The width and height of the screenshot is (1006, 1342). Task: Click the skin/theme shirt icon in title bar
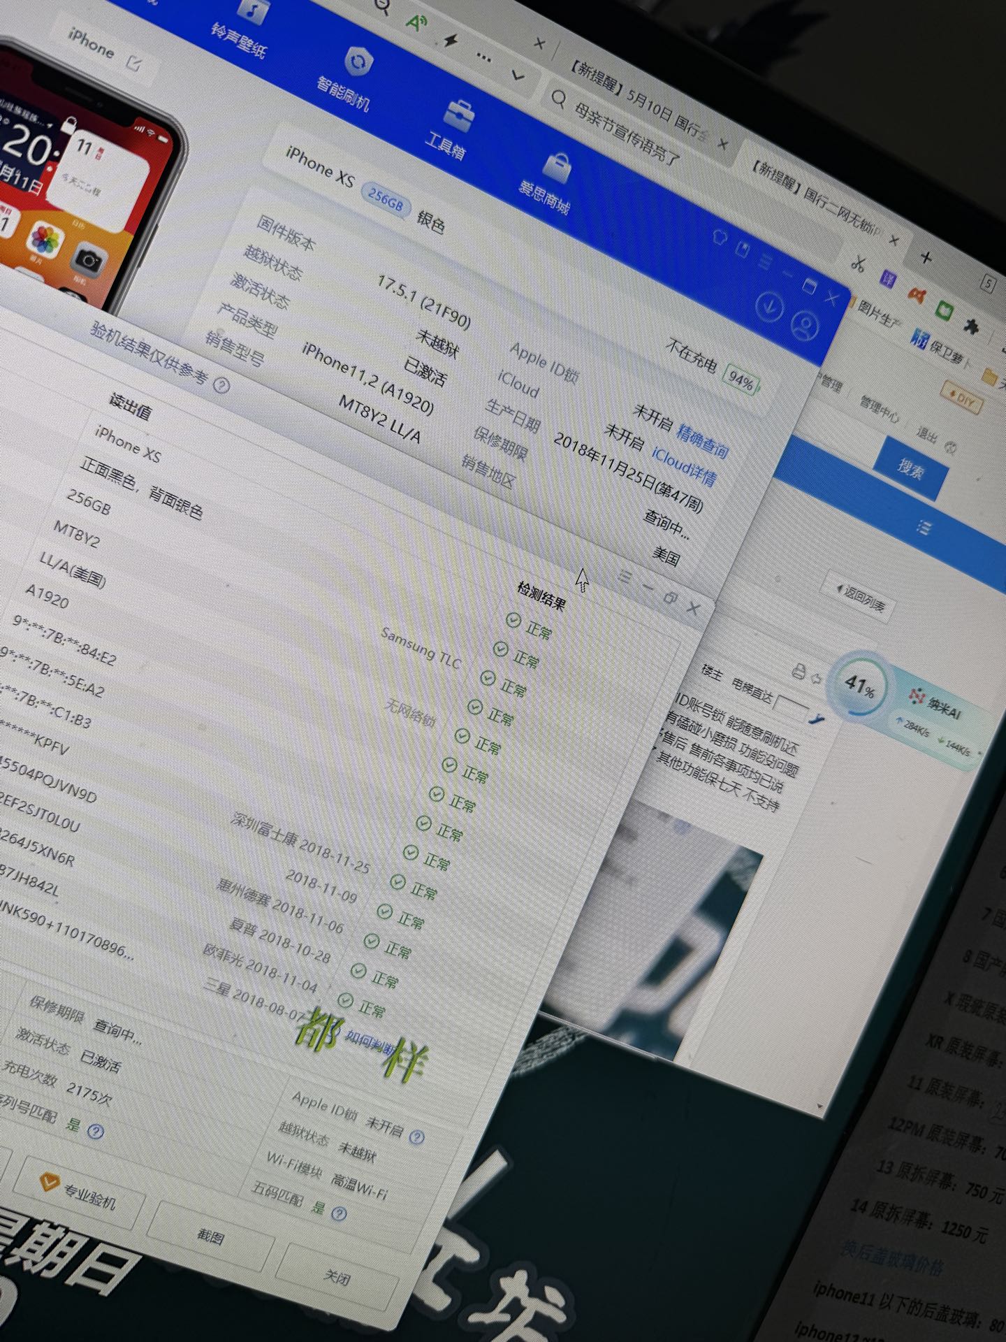(720, 236)
